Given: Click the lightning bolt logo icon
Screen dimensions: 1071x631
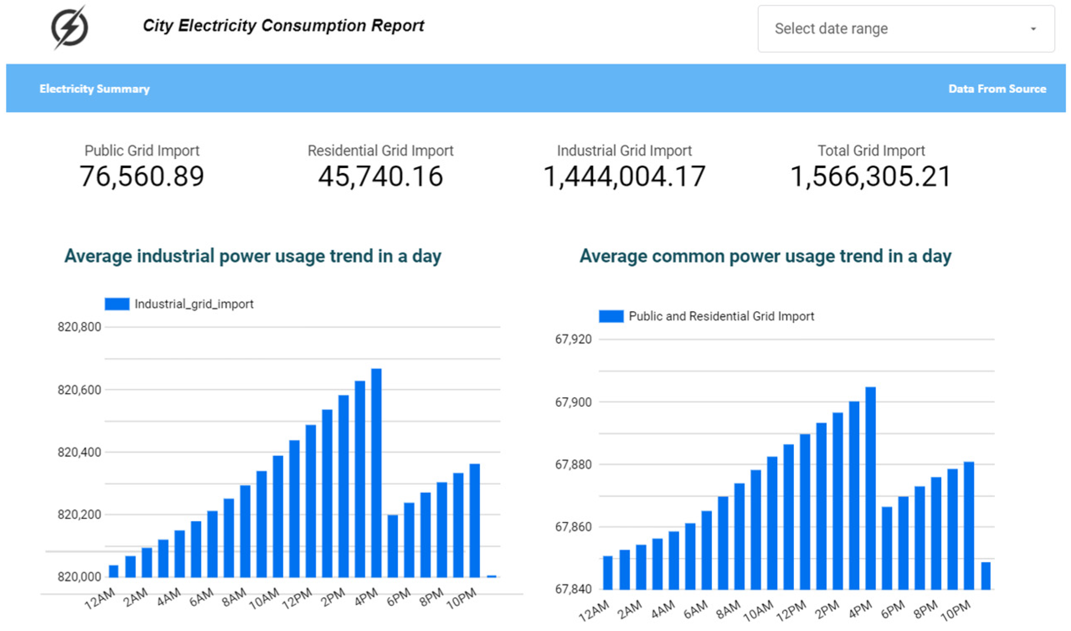Looking at the screenshot, I should (69, 28).
